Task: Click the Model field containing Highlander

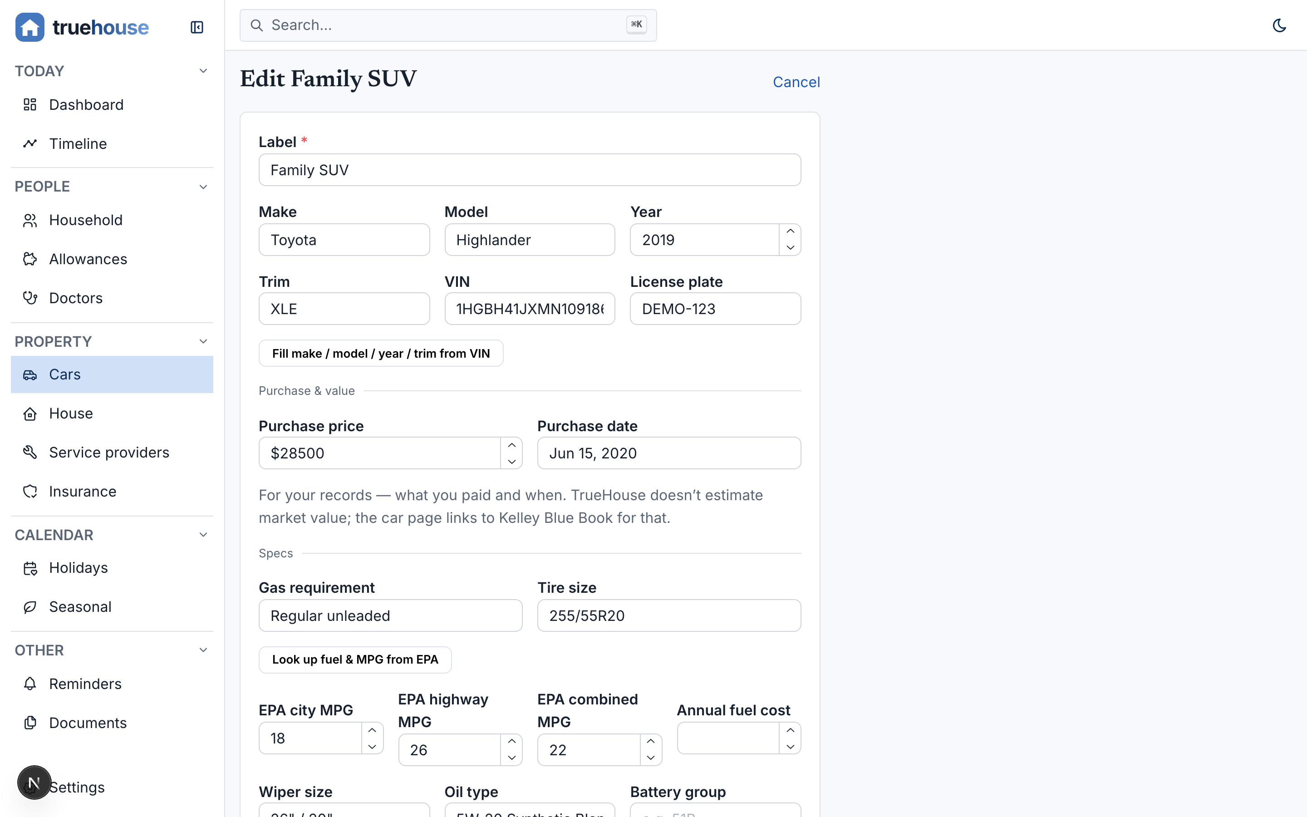Action: click(529, 240)
